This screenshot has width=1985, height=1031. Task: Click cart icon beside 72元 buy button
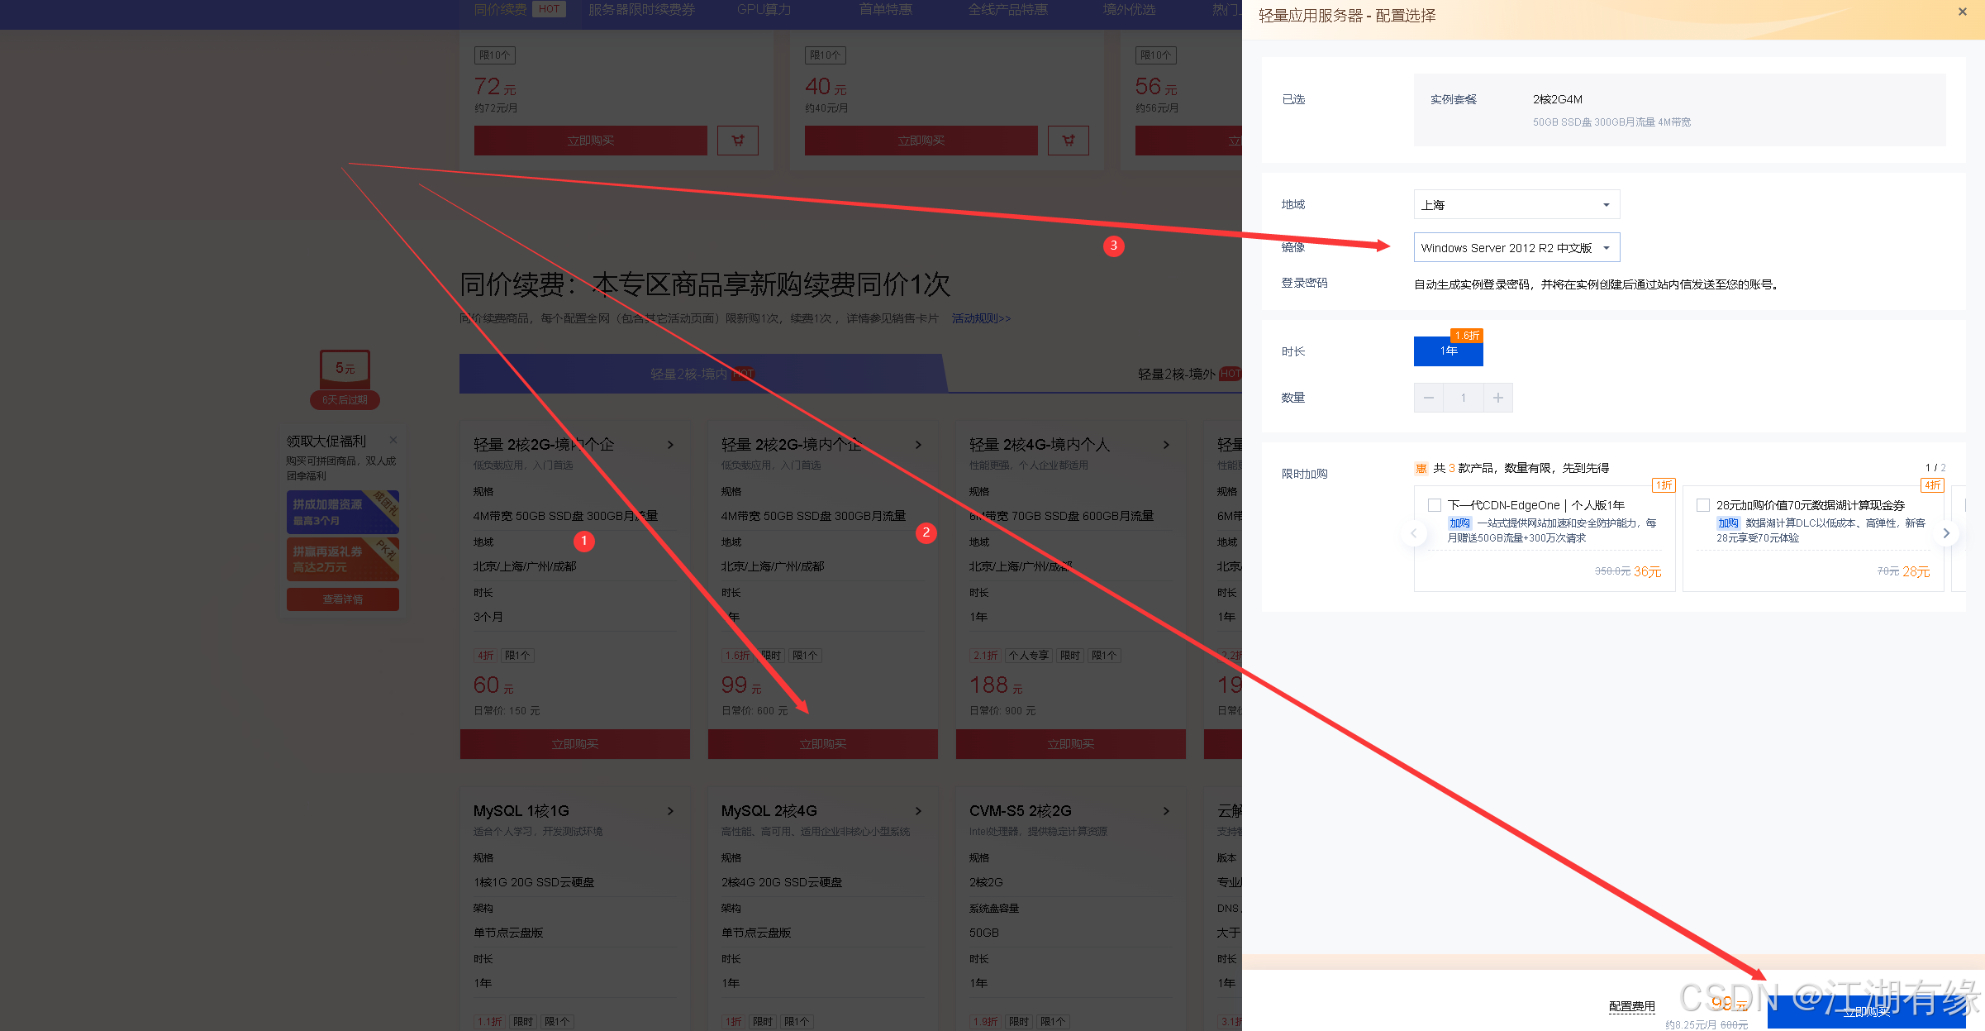pyautogui.click(x=737, y=141)
